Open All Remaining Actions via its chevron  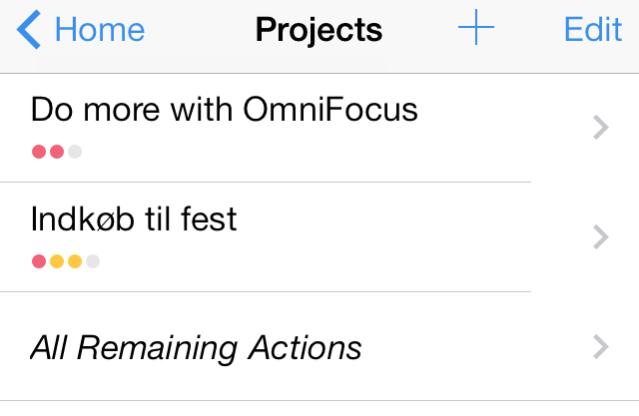pyautogui.click(x=600, y=346)
